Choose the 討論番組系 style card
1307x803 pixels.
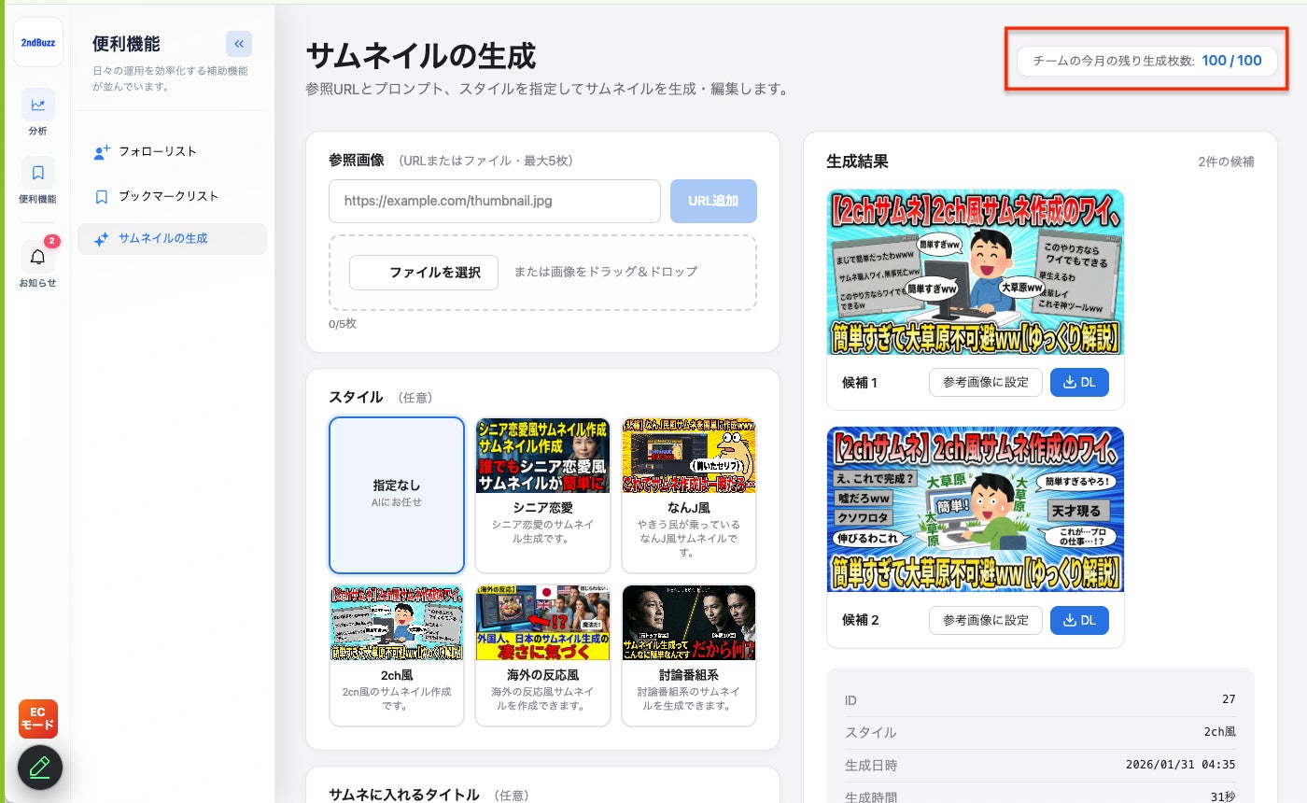689,655
